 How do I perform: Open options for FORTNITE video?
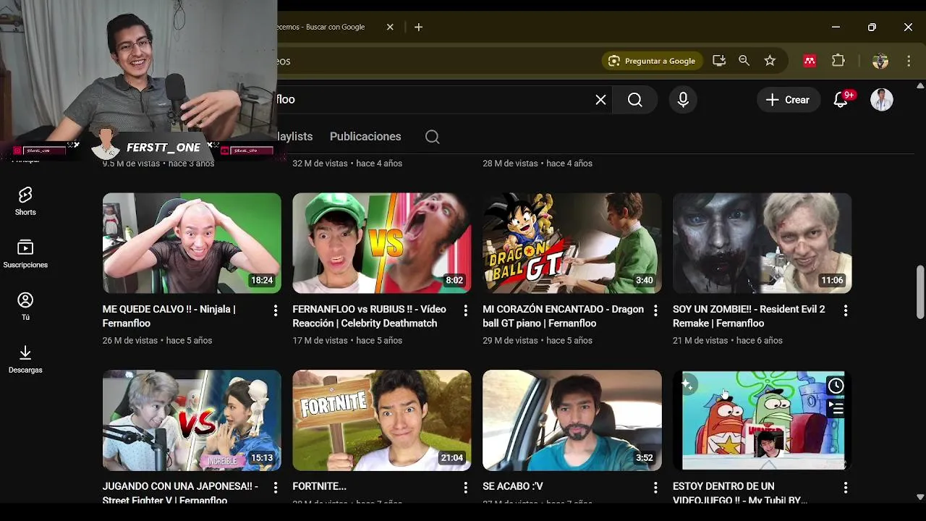tap(465, 488)
